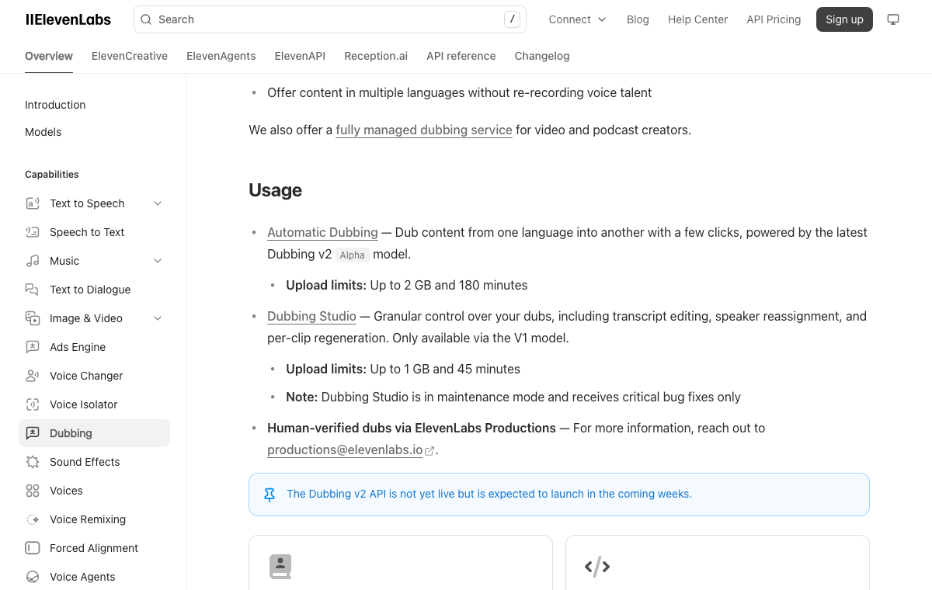
Task: Open the ElevenAgents tab
Action: 221,56
